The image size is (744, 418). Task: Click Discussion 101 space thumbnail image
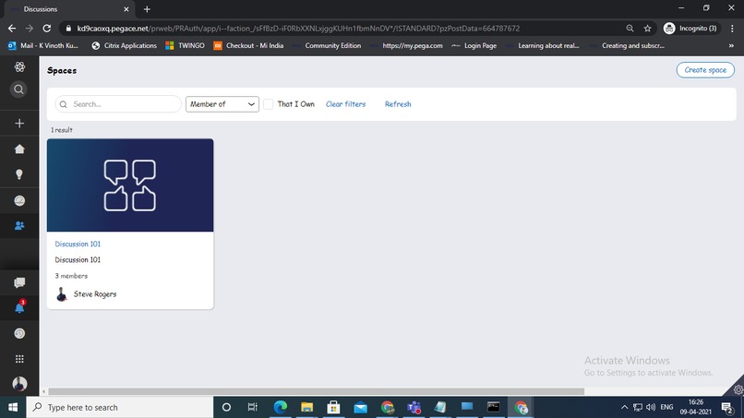point(130,185)
